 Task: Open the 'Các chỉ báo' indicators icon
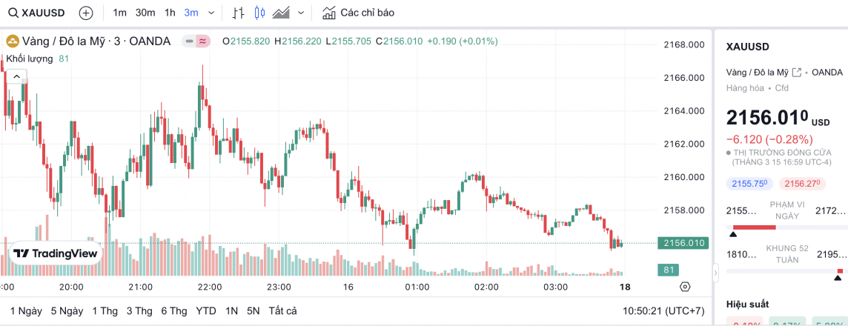pos(328,13)
